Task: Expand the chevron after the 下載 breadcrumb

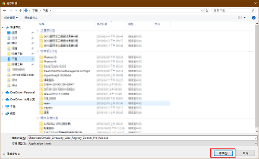Action: point(51,10)
